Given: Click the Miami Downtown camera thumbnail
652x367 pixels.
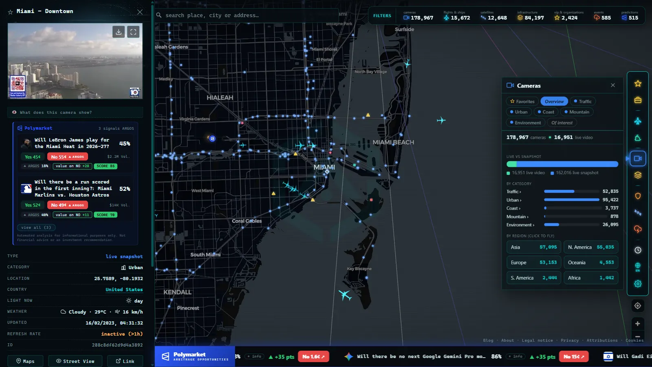Looking at the screenshot, I should (x=75, y=61).
